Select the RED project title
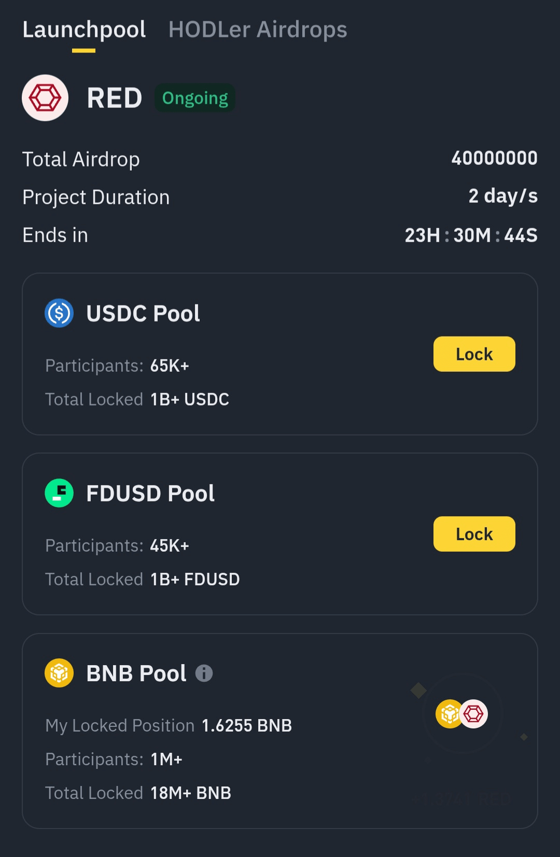This screenshot has height=857, width=560. tap(115, 98)
